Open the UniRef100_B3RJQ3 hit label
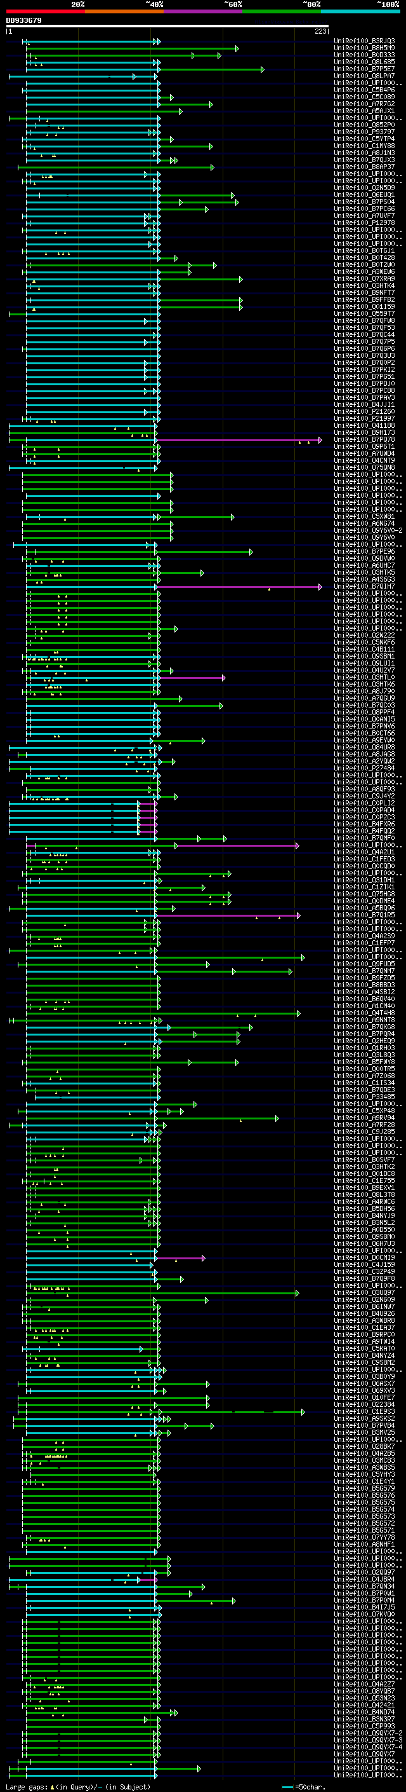This screenshot has height=1792, width=406. [x=363, y=41]
